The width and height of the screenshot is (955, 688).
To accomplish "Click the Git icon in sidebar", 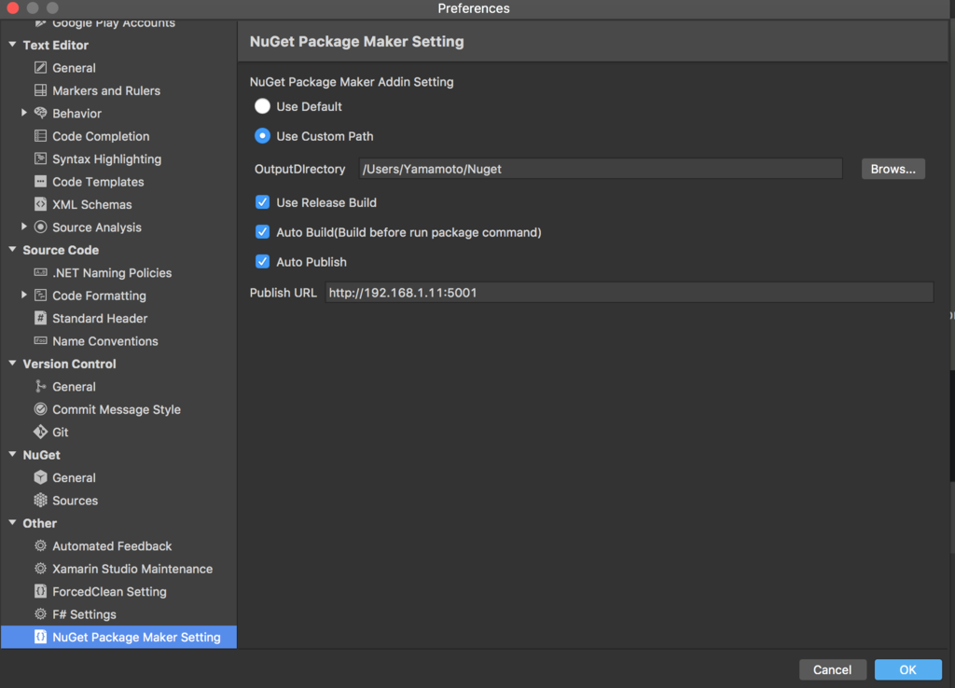I will pos(40,433).
